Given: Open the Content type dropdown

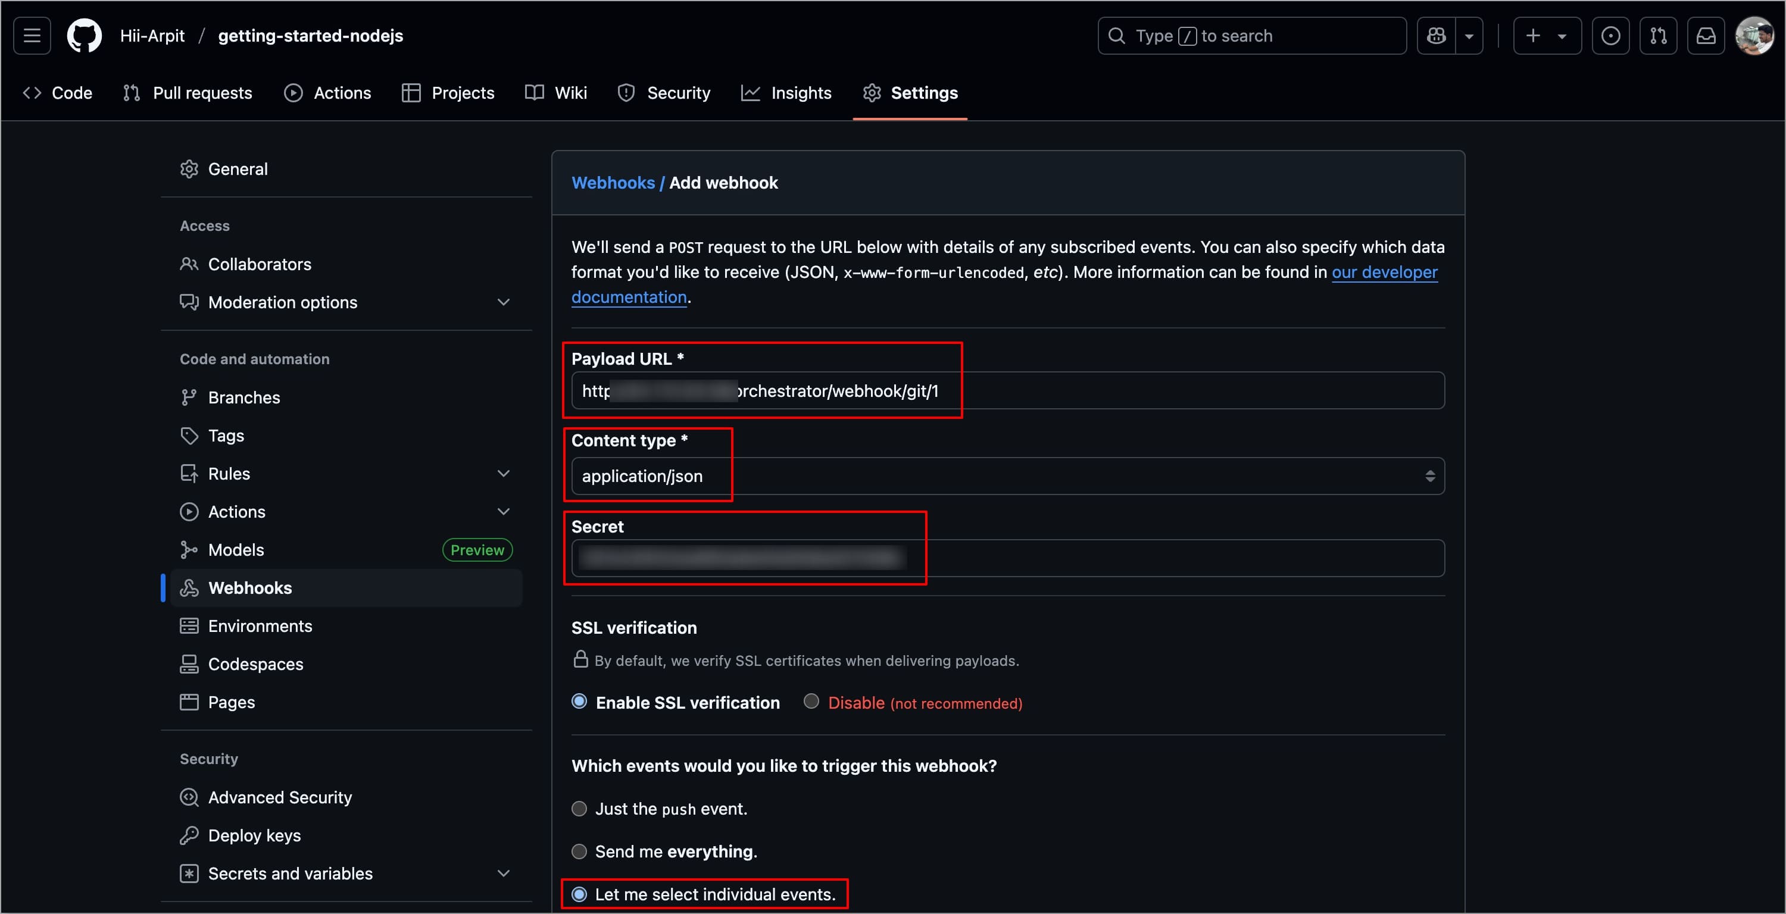Looking at the screenshot, I should [x=1007, y=476].
